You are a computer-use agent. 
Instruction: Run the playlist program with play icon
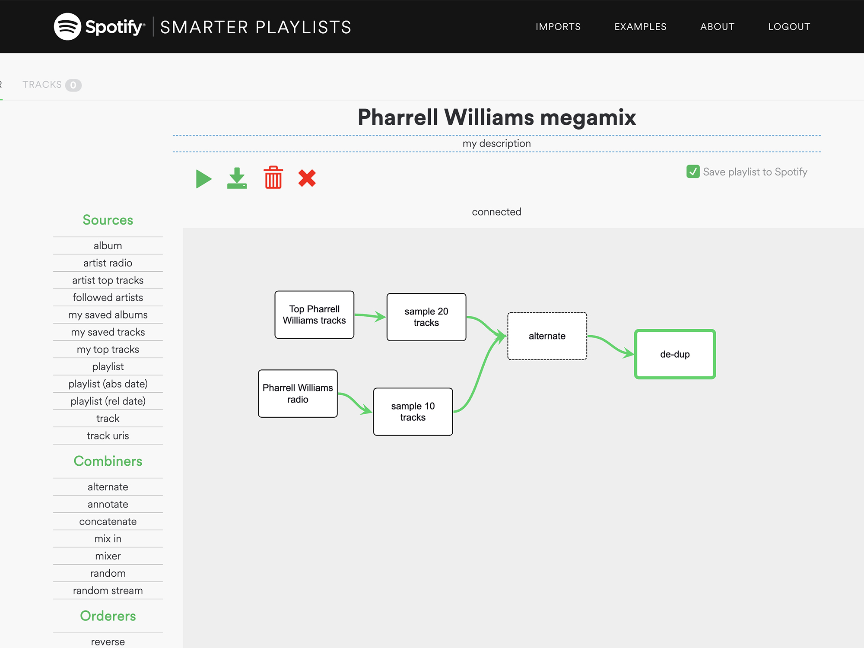point(203,179)
